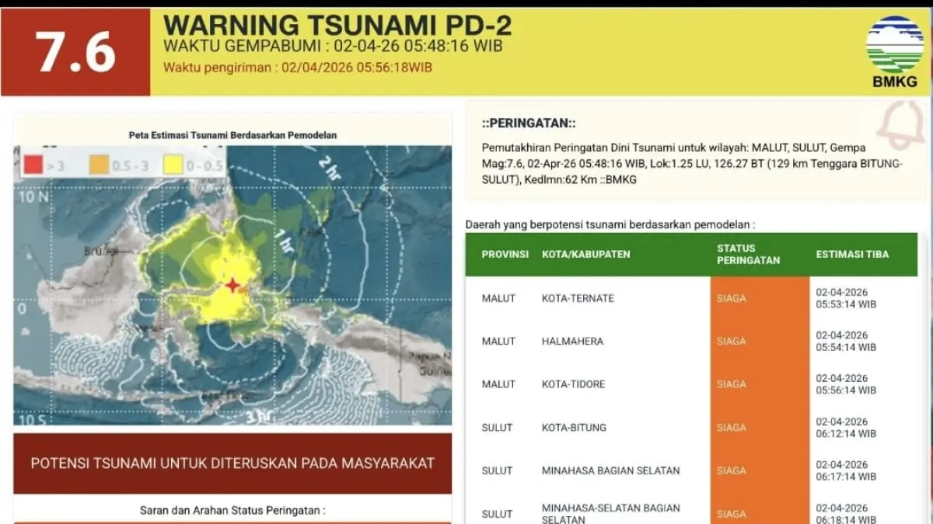The width and height of the screenshot is (933, 524).
Task: Click the orange 0.5-3 legend swatch
Action: click(x=100, y=165)
